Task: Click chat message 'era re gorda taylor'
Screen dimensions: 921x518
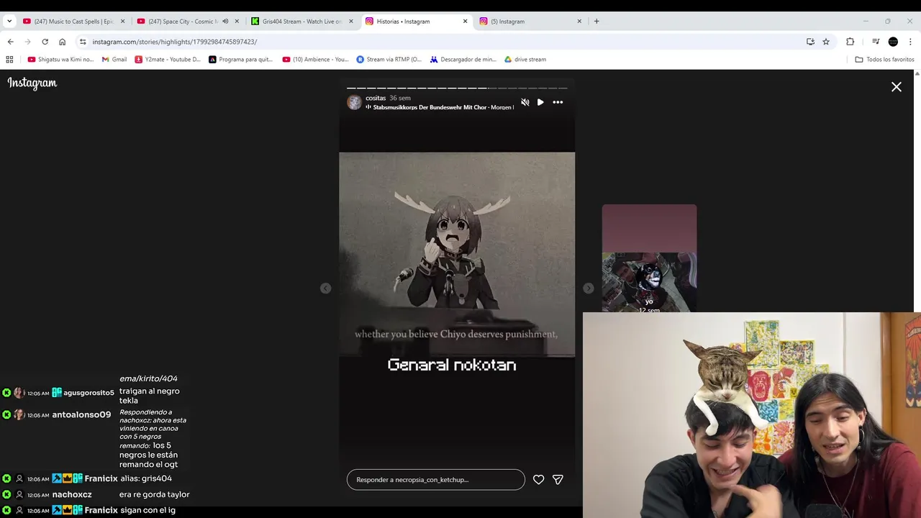Action: point(154,495)
